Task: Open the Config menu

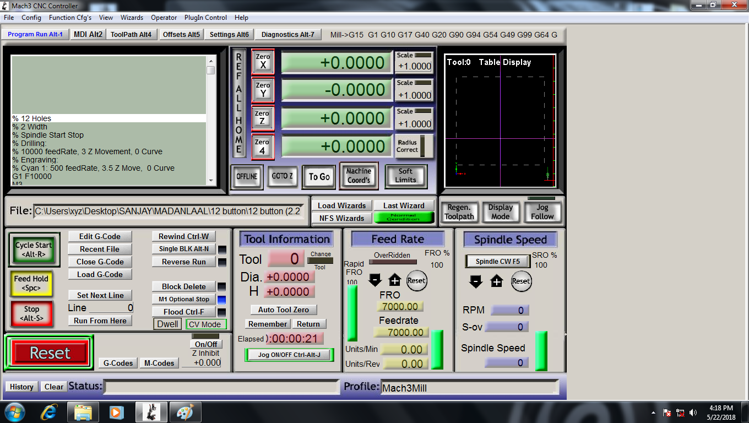Action: pyautogui.click(x=31, y=18)
